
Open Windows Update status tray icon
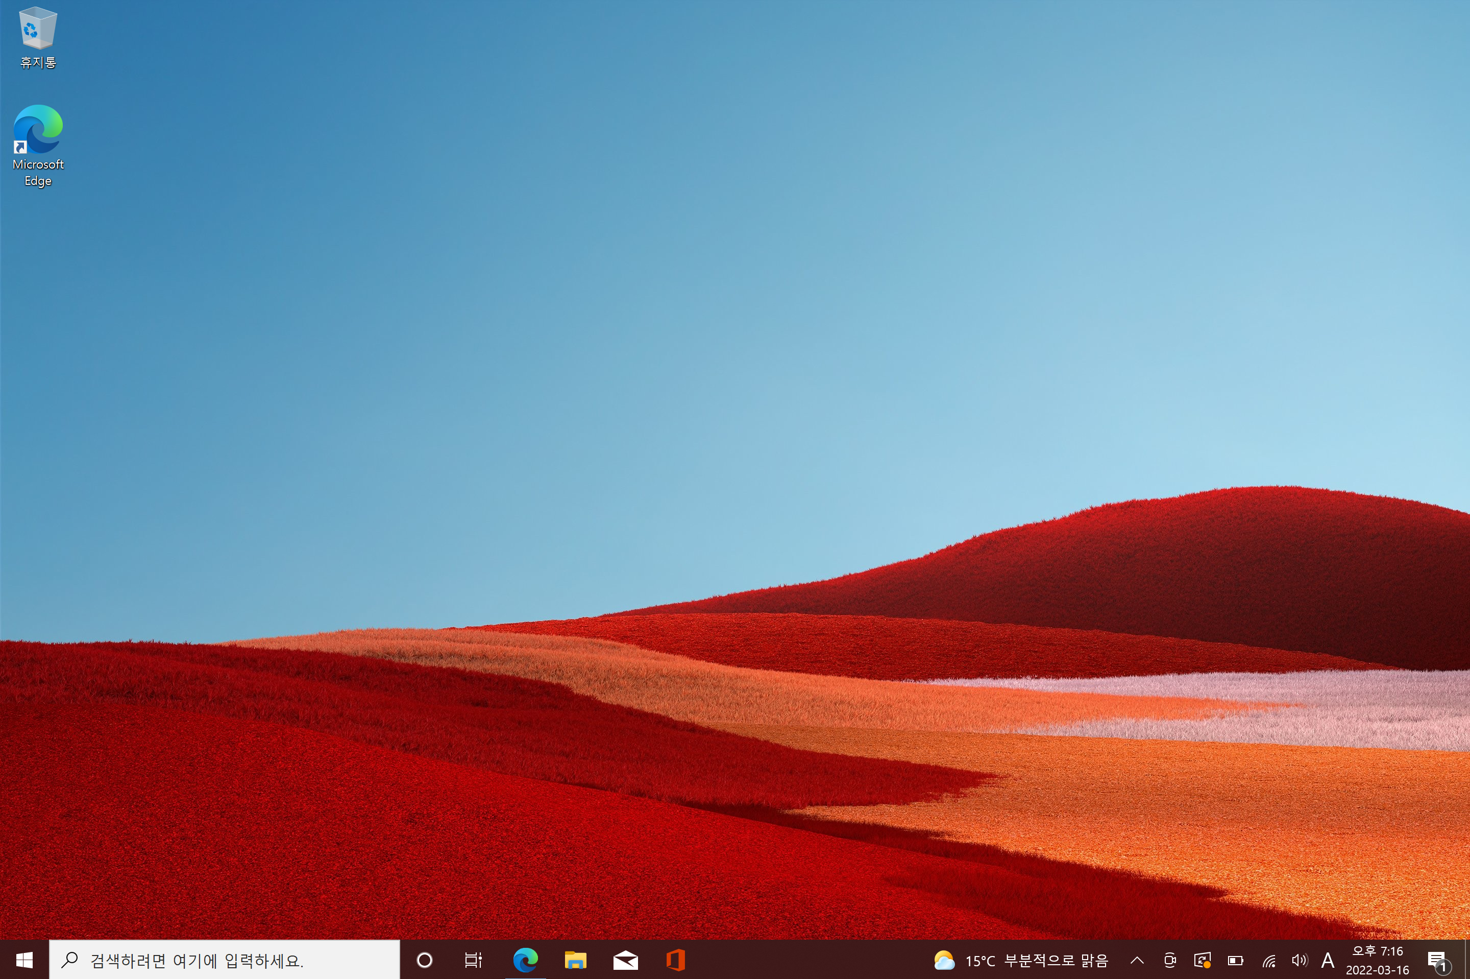click(1203, 960)
